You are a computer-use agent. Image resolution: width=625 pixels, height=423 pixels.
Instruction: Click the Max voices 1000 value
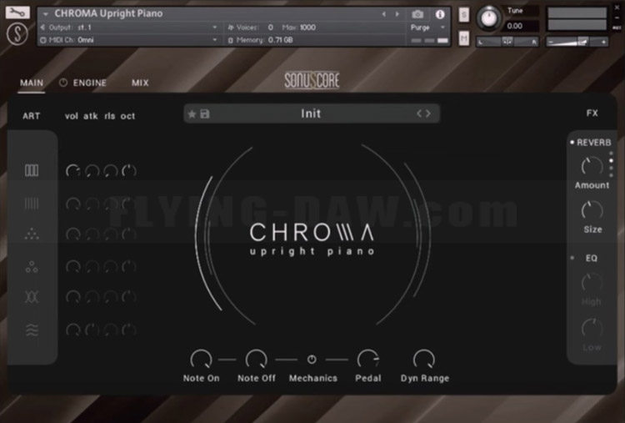click(307, 28)
